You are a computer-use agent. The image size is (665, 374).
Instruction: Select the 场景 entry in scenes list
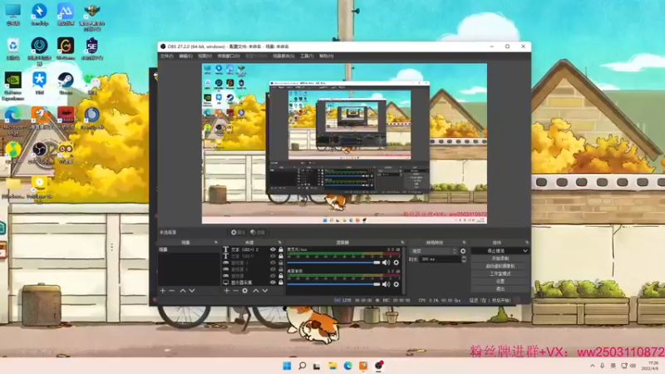[x=189, y=250]
